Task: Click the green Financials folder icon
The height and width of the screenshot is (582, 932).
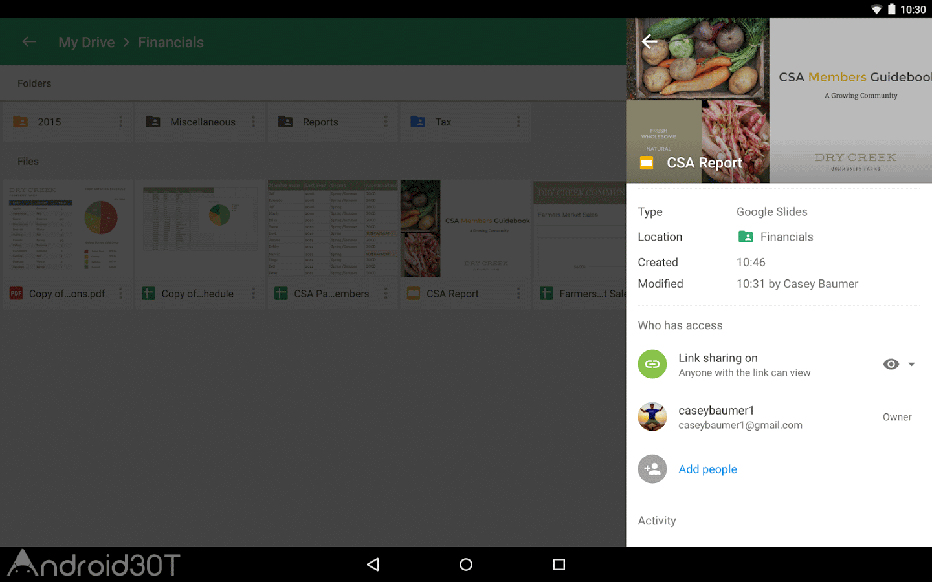Action: (x=746, y=237)
